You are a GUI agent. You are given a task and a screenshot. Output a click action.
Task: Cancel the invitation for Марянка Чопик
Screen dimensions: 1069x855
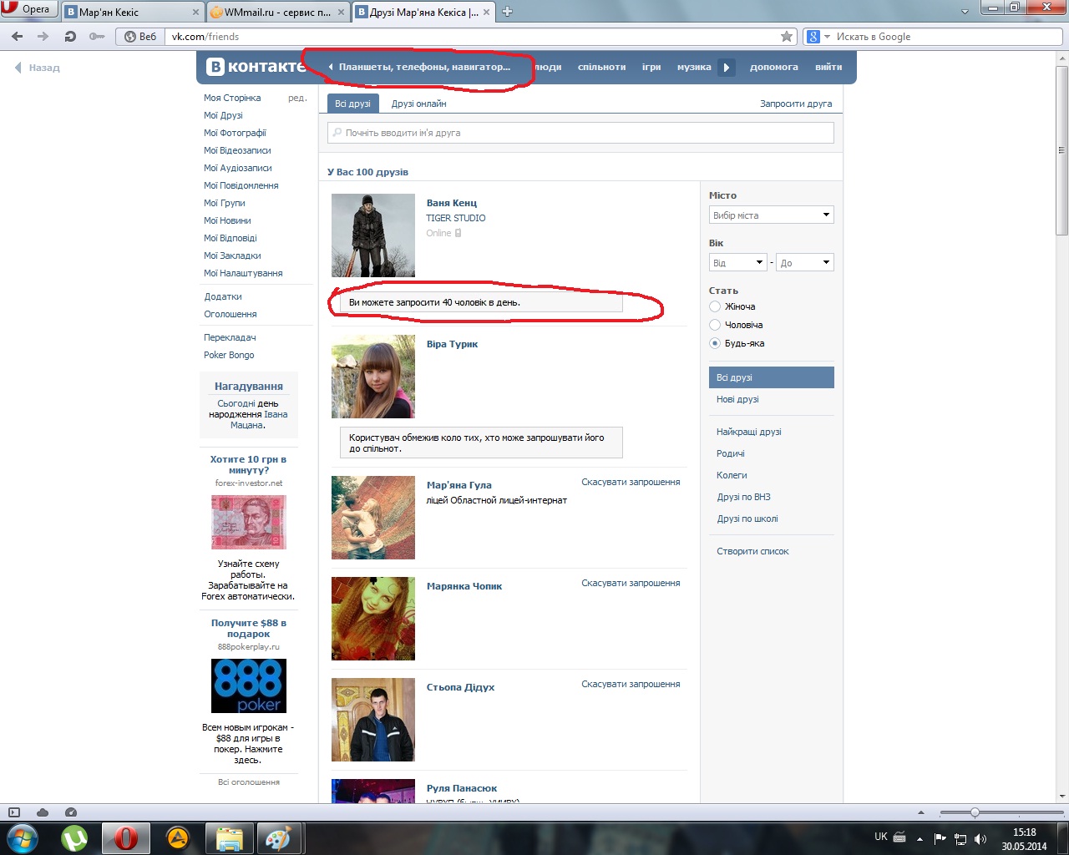pyautogui.click(x=631, y=583)
